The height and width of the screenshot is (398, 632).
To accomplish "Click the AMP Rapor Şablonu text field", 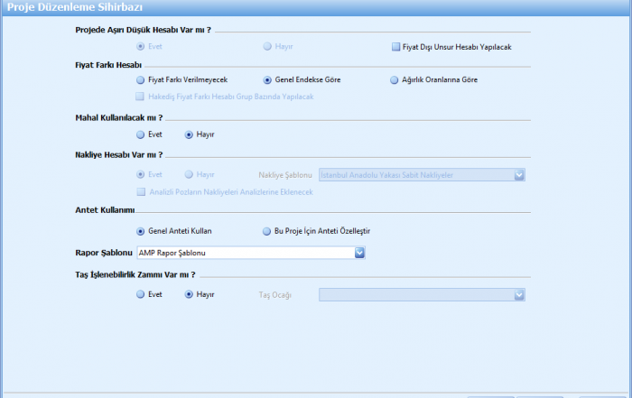I will tap(244, 253).
